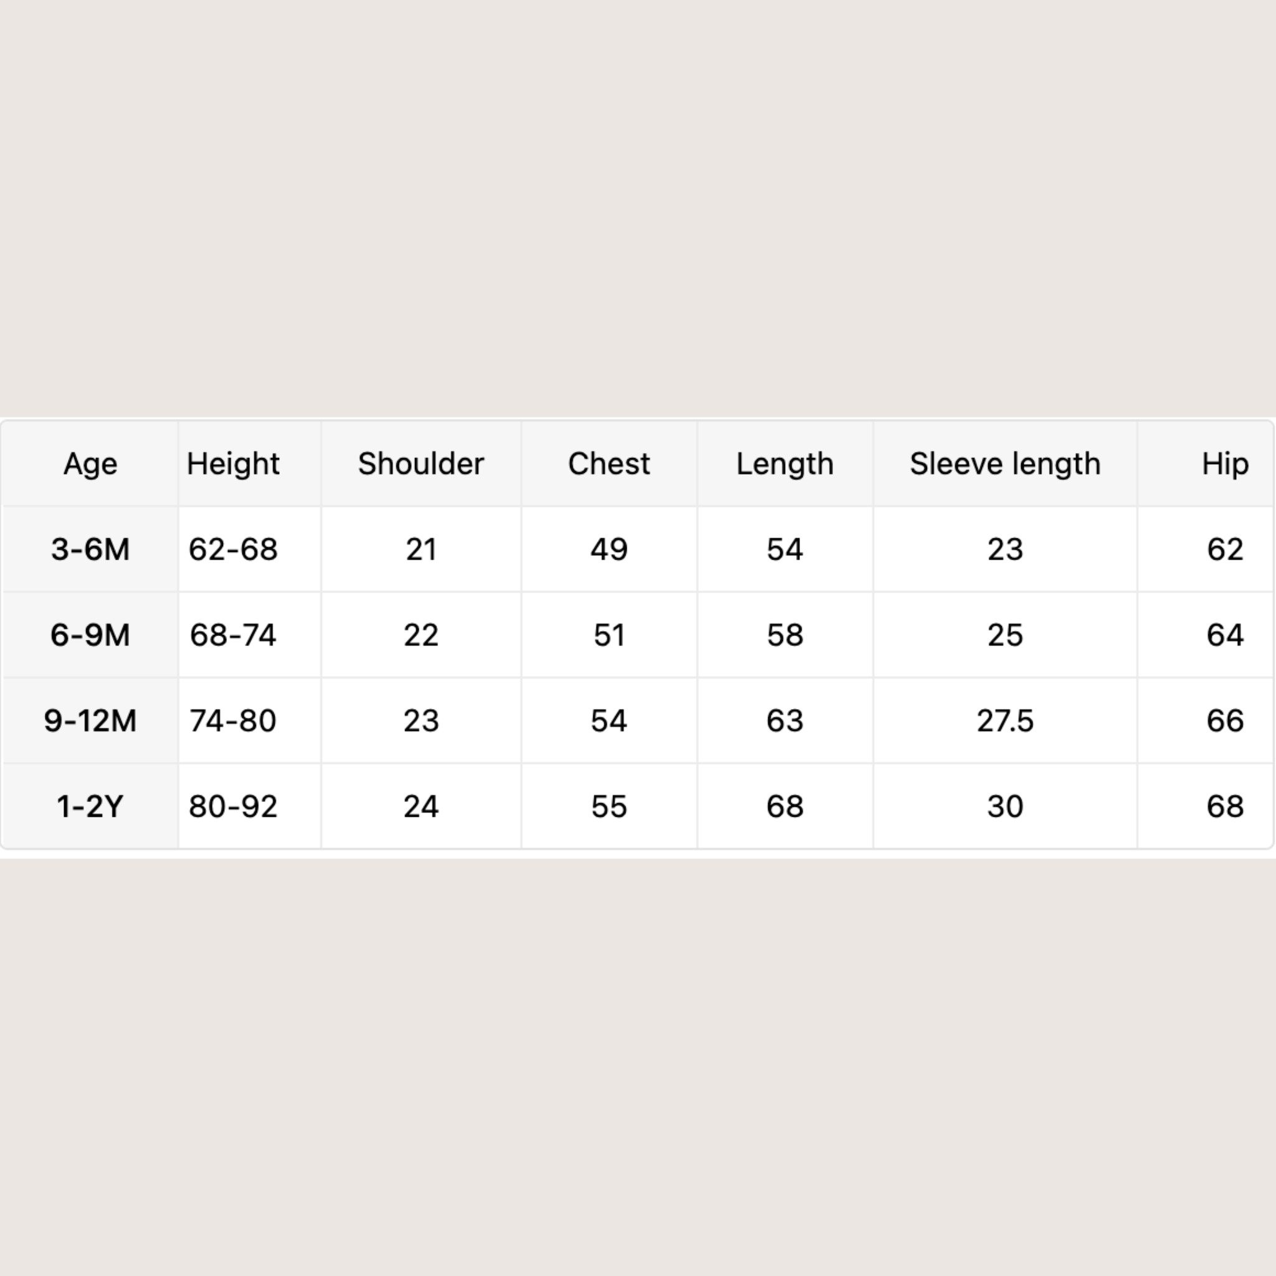Click the length value 58 cell
This screenshot has height=1276, width=1276.
click(x=784, y=636)
